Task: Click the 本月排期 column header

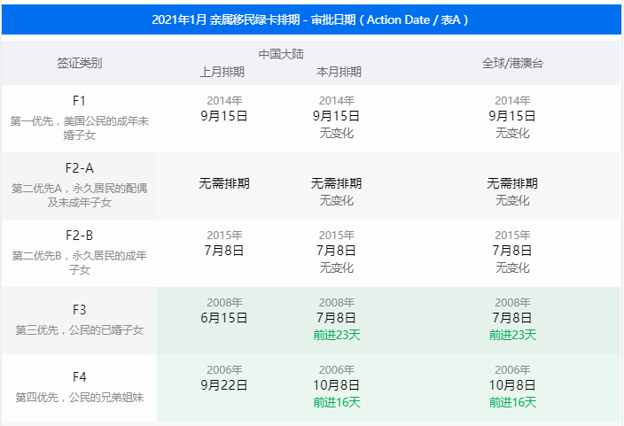Action: point(339,72)
